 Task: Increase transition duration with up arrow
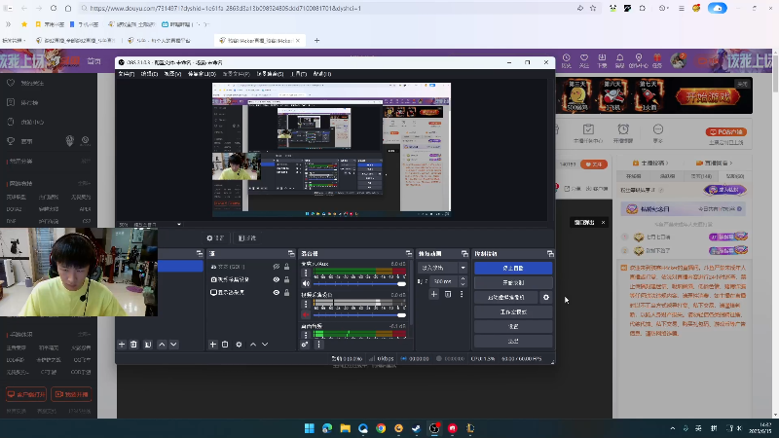pos(464,278)
